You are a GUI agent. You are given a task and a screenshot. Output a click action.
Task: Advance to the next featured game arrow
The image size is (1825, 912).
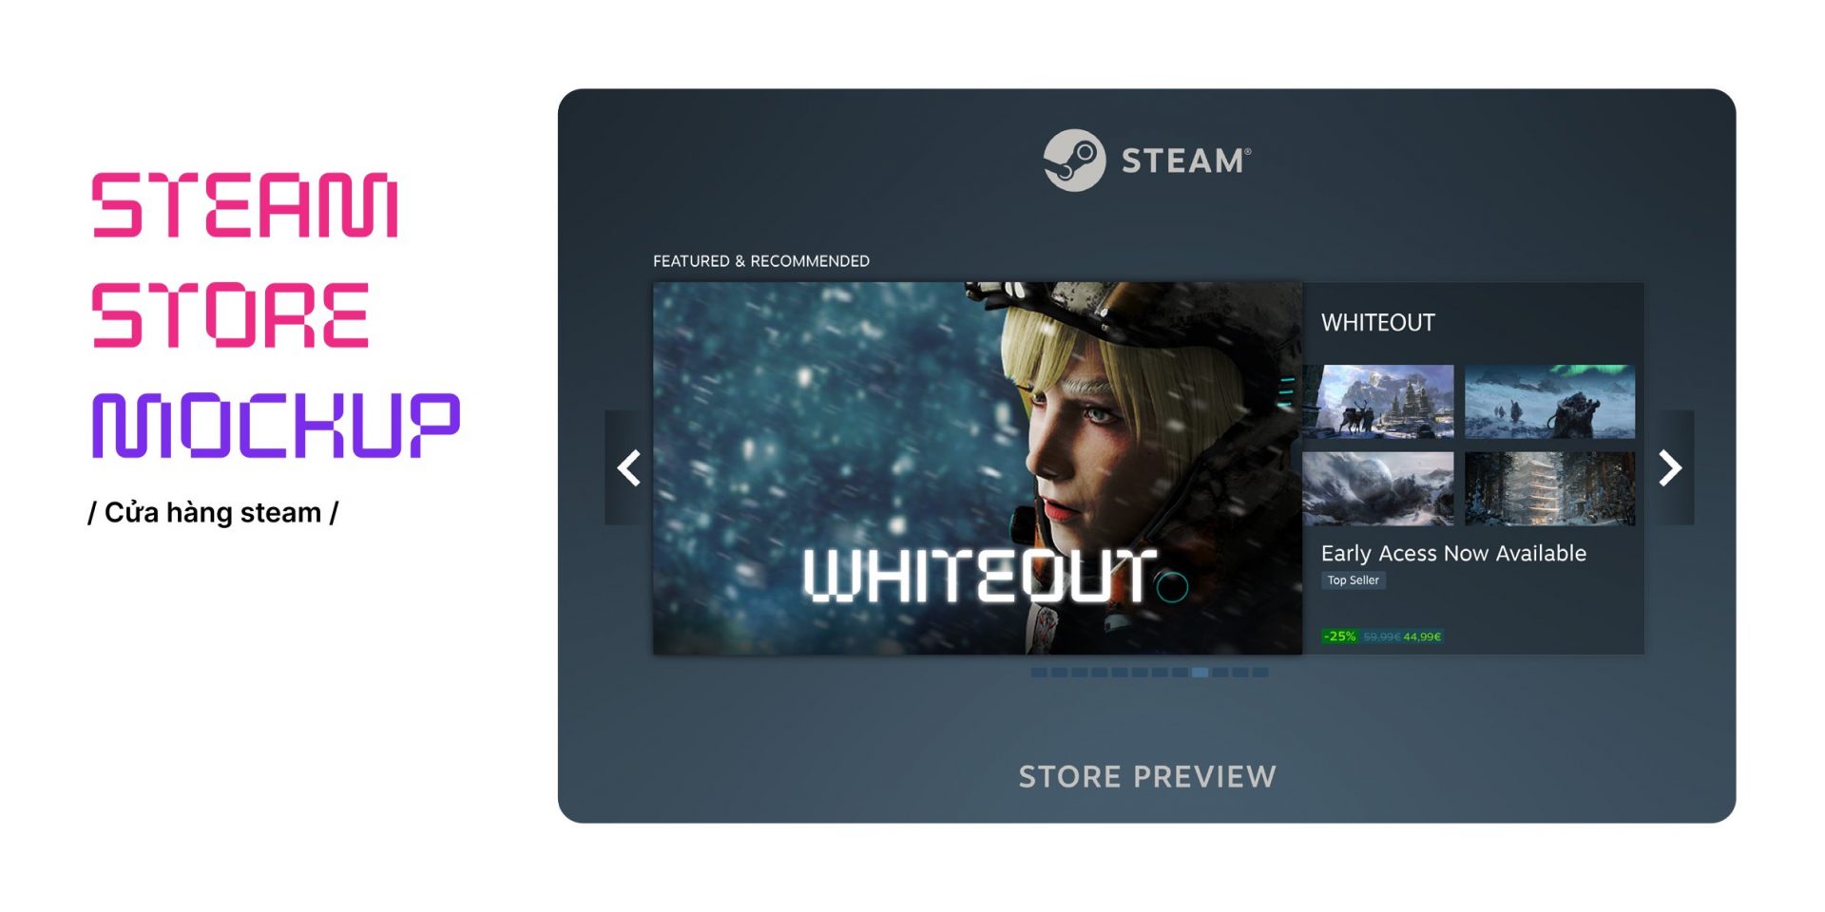pos(1670,467)
